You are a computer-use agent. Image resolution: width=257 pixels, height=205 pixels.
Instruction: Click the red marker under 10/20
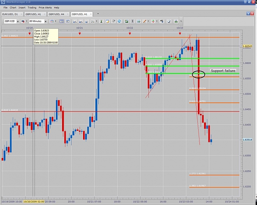[30, 33]
